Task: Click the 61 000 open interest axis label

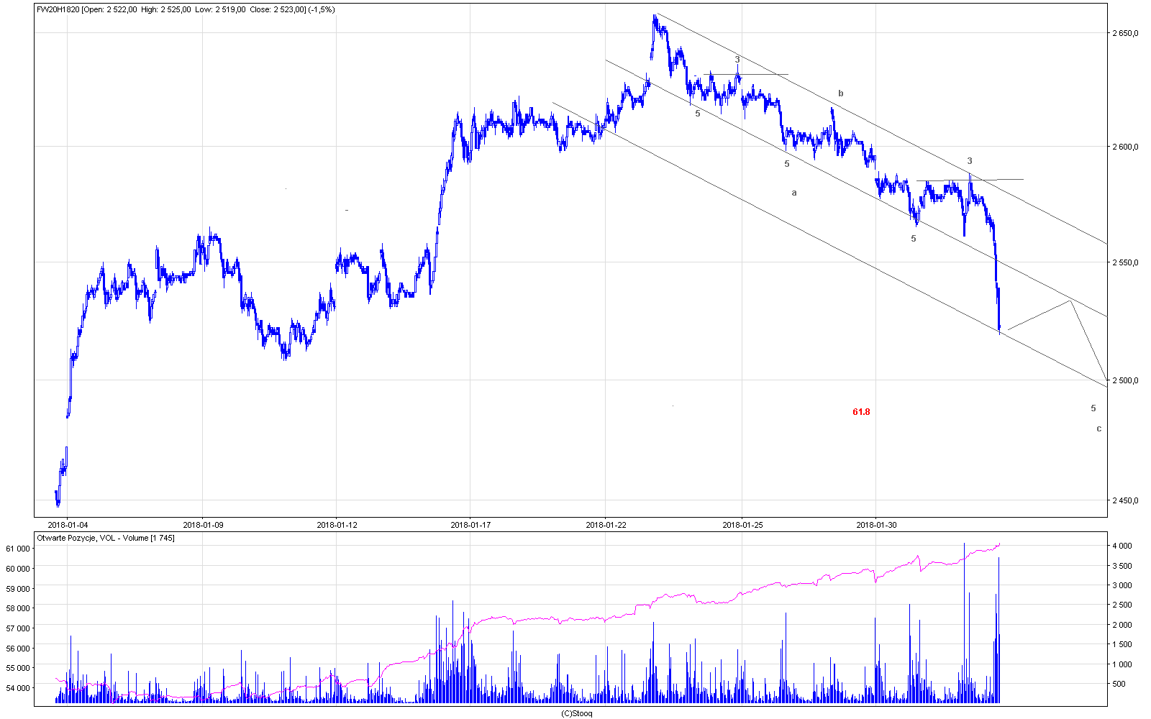Action: [x=18, y=549]
